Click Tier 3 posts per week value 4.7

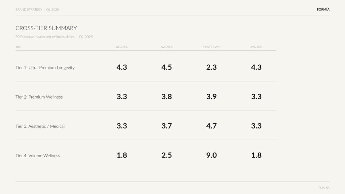click(x=212, y=126)
